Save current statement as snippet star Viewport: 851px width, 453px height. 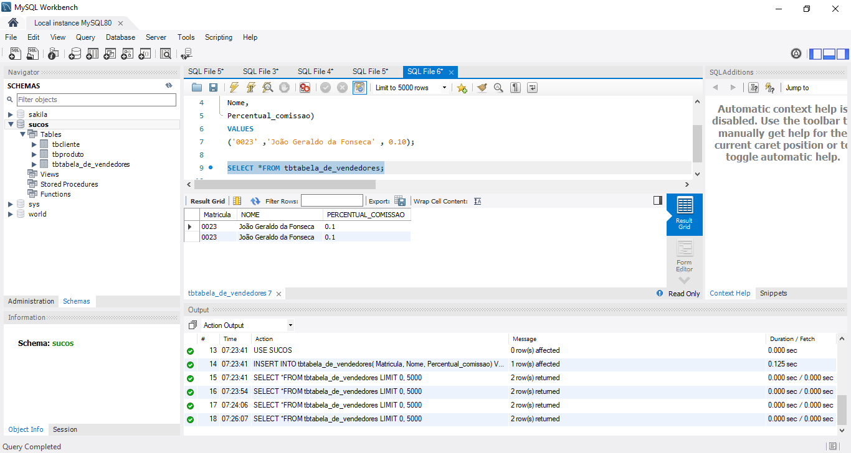point(462,88)
